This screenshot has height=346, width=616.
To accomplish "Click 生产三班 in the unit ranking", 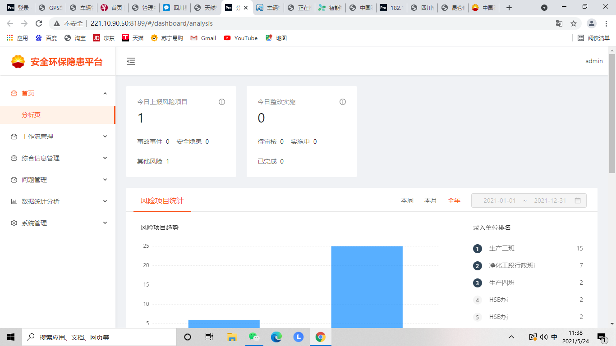I will click(502, 249).
